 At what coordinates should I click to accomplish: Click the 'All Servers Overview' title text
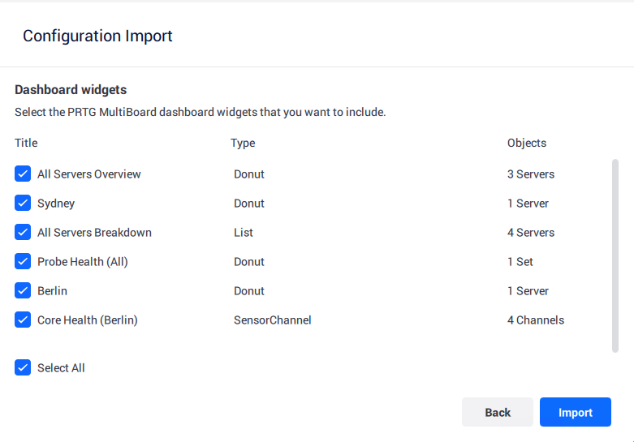point(89,174)
